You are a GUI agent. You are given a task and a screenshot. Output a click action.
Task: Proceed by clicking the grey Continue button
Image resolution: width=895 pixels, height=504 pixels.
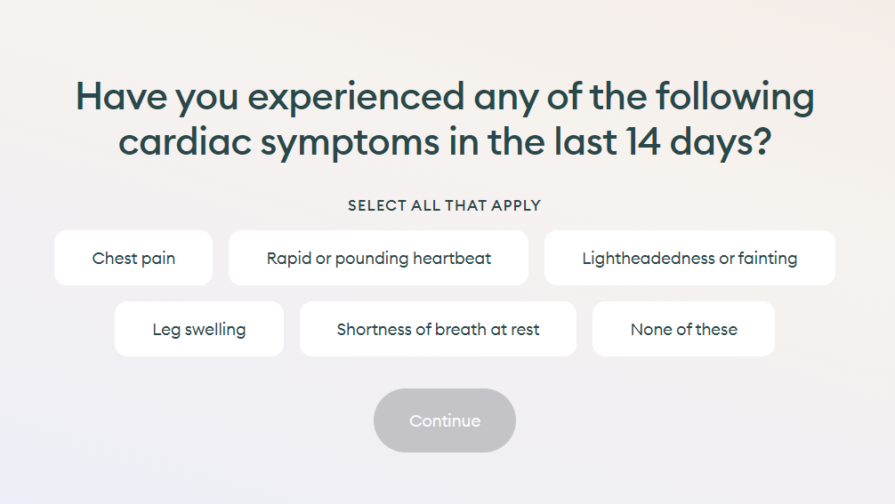(x=445, y=420)
